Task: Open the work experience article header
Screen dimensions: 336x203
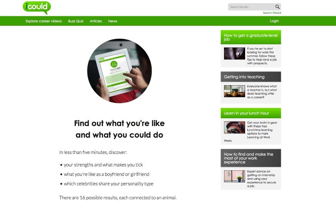Action: (251, 158)
